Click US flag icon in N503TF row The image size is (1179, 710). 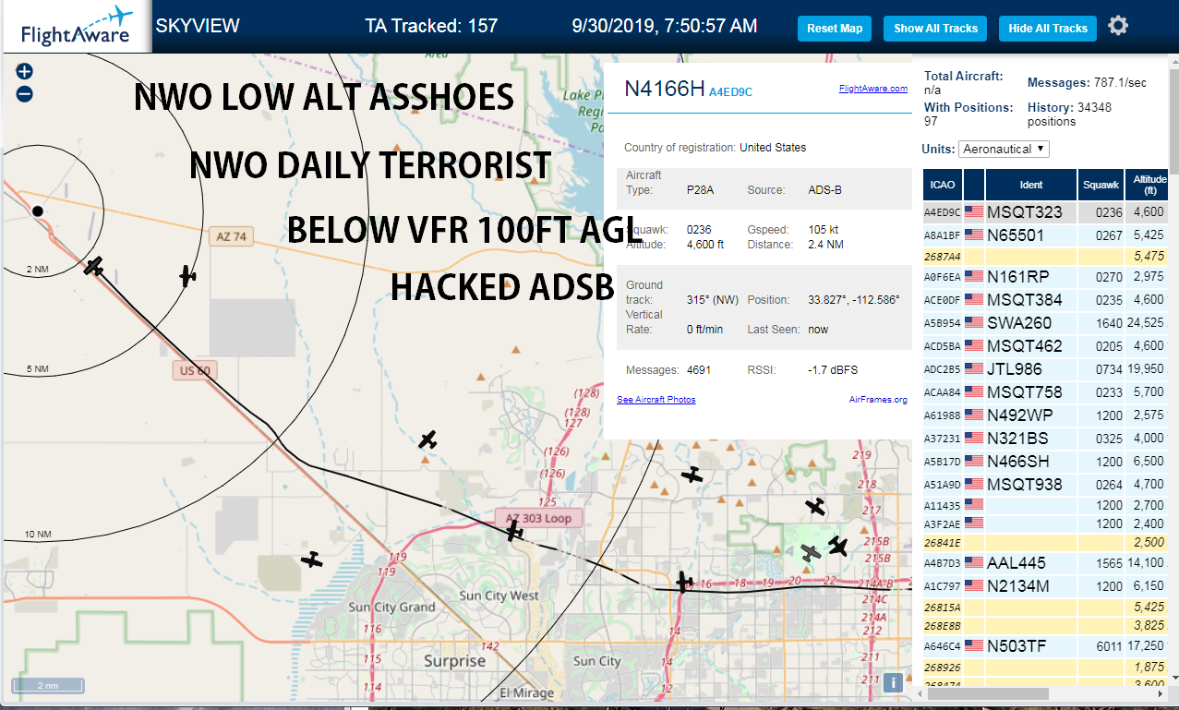click(973, 646)
